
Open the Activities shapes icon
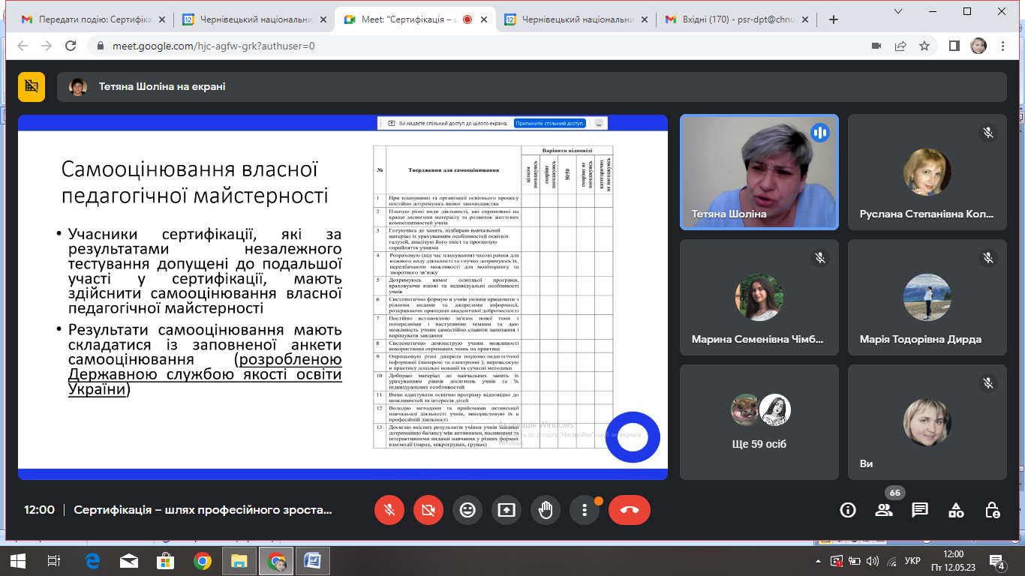point(956,510)
